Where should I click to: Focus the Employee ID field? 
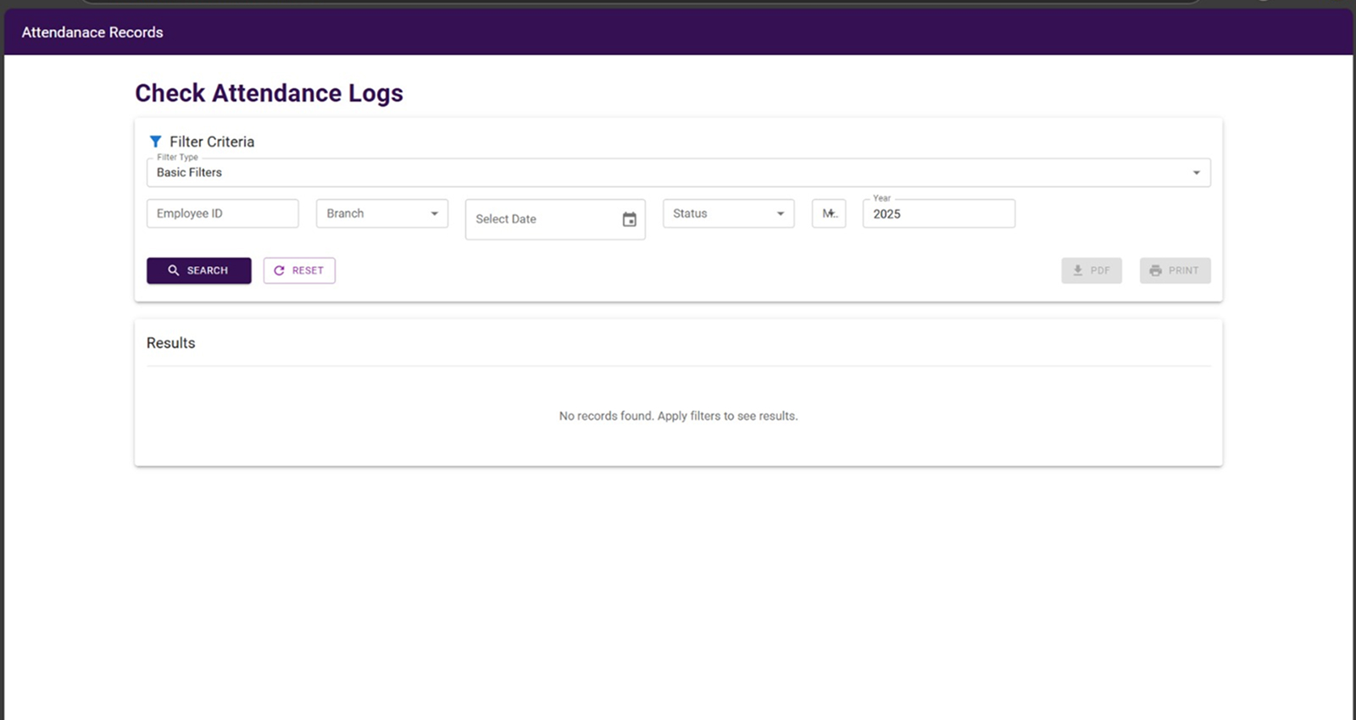pyautogui.click(x=222, y=213)
